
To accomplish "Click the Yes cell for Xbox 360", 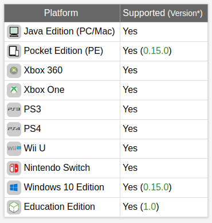I will [x=164, y=71].
